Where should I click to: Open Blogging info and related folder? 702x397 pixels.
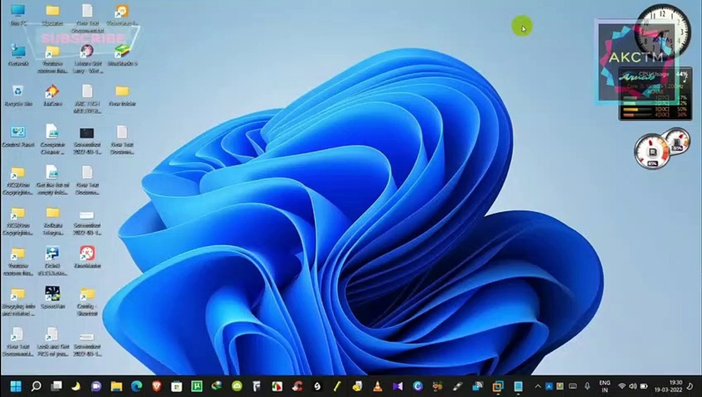[x=18, y=301]
